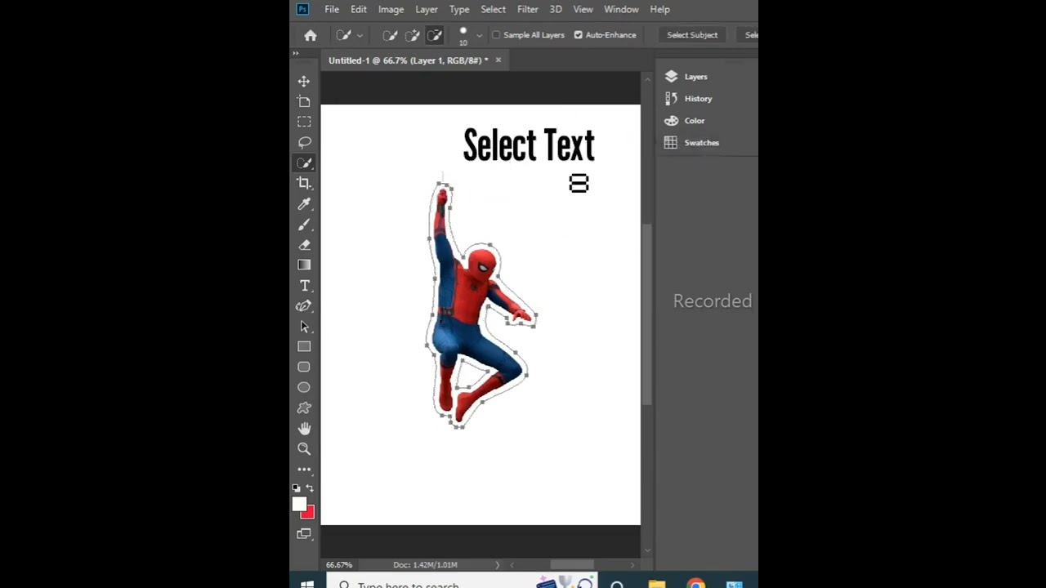Screen dimensions: 1046x588
Task: Select the Crop tool
Action: click(x=304, y=183)
